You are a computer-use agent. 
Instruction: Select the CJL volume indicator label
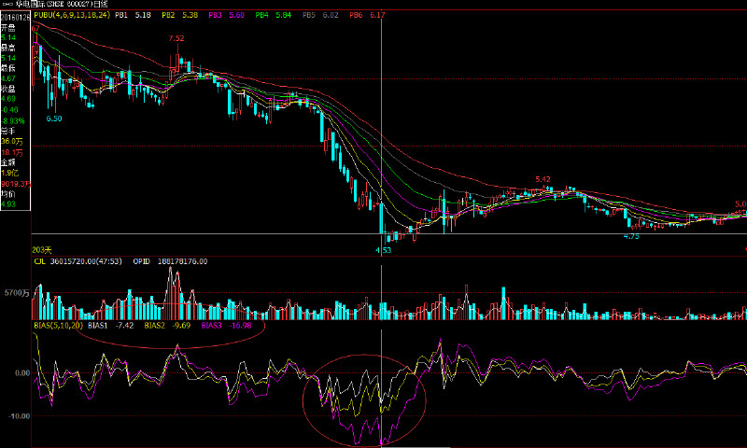(39, 262)
